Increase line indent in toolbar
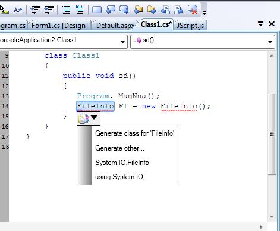280x231 pixels. click(x=49, y=10)
